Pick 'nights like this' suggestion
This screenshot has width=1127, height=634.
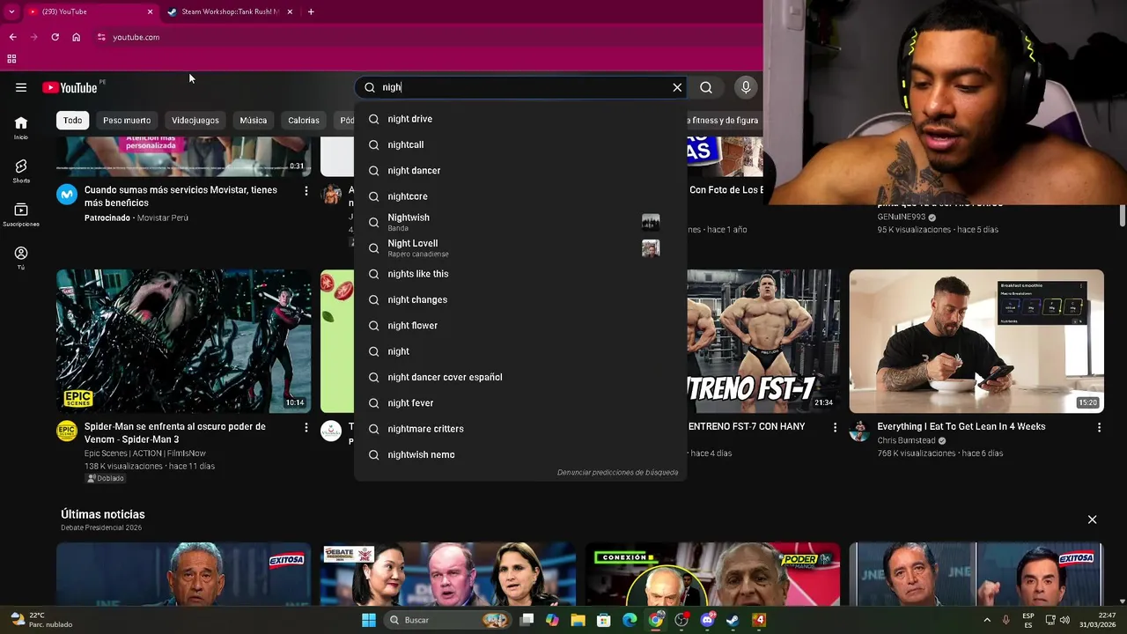pos(520,274)
